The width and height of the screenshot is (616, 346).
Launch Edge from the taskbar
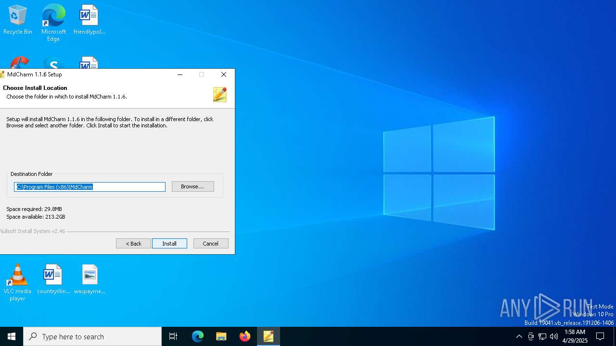pos(198,336)
